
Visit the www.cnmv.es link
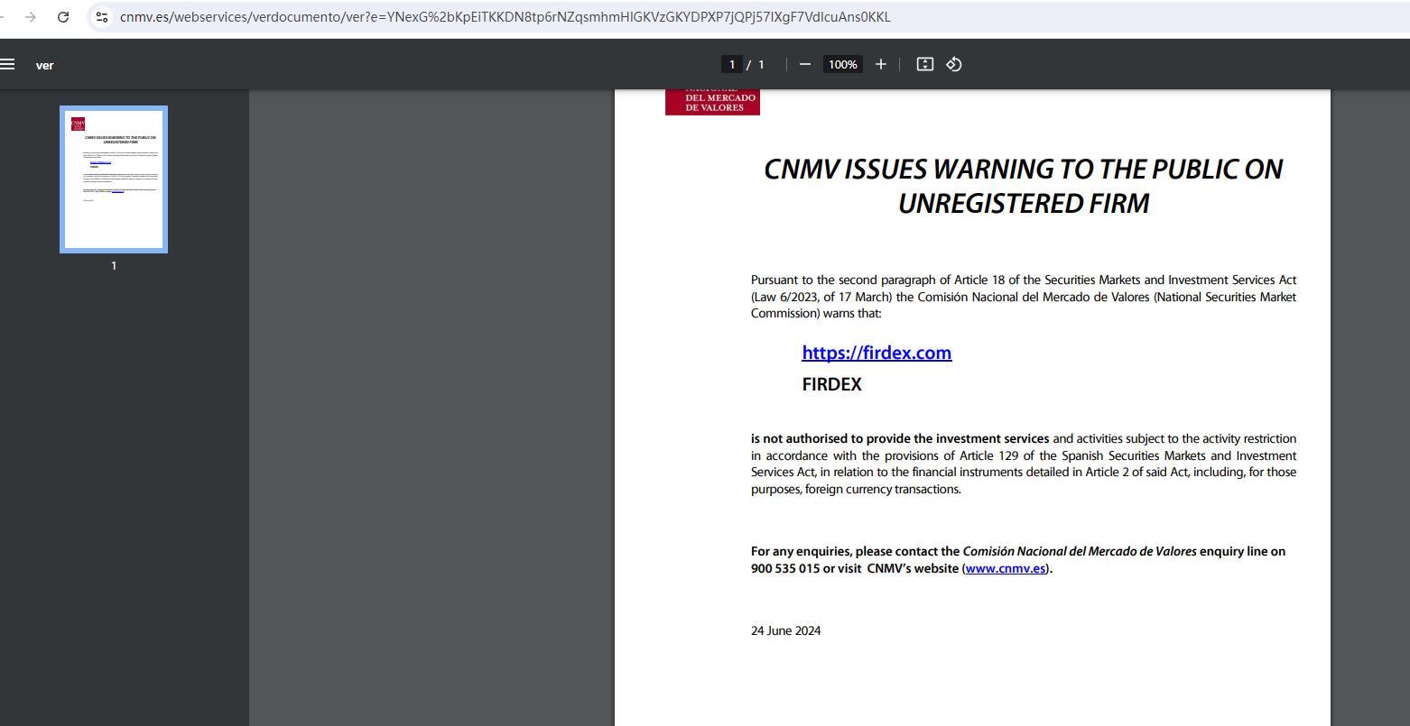click(x=1005, y=568)
